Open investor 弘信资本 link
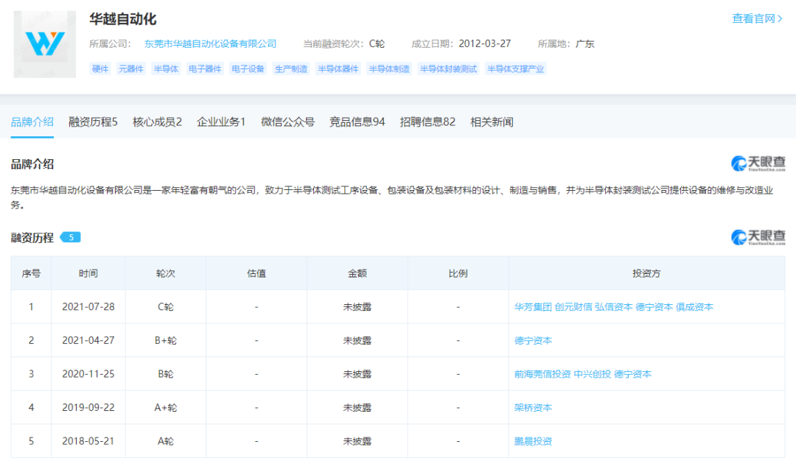Viewport: 796px width, 464px height. pyautogui.click(x=614, y=307)
